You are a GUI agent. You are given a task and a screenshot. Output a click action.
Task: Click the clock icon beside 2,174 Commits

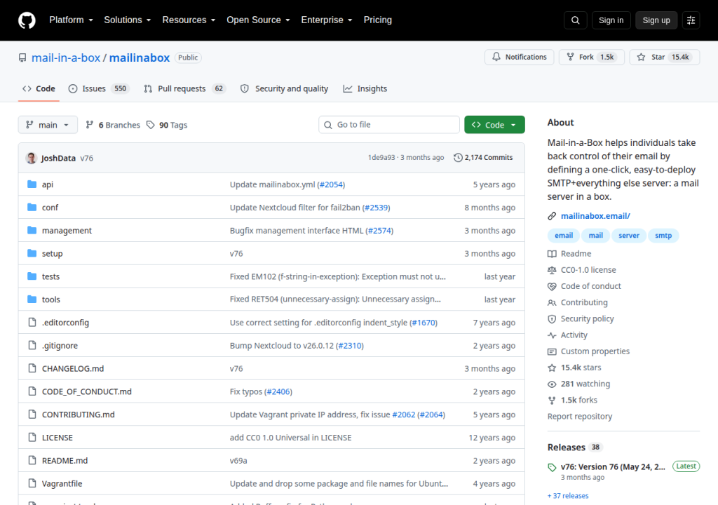[x=458, y=158]
